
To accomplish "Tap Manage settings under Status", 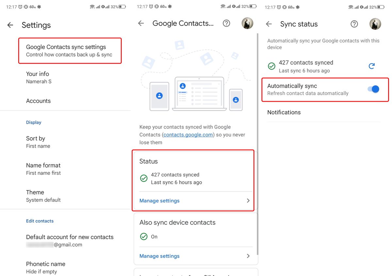I will point(159,201).
